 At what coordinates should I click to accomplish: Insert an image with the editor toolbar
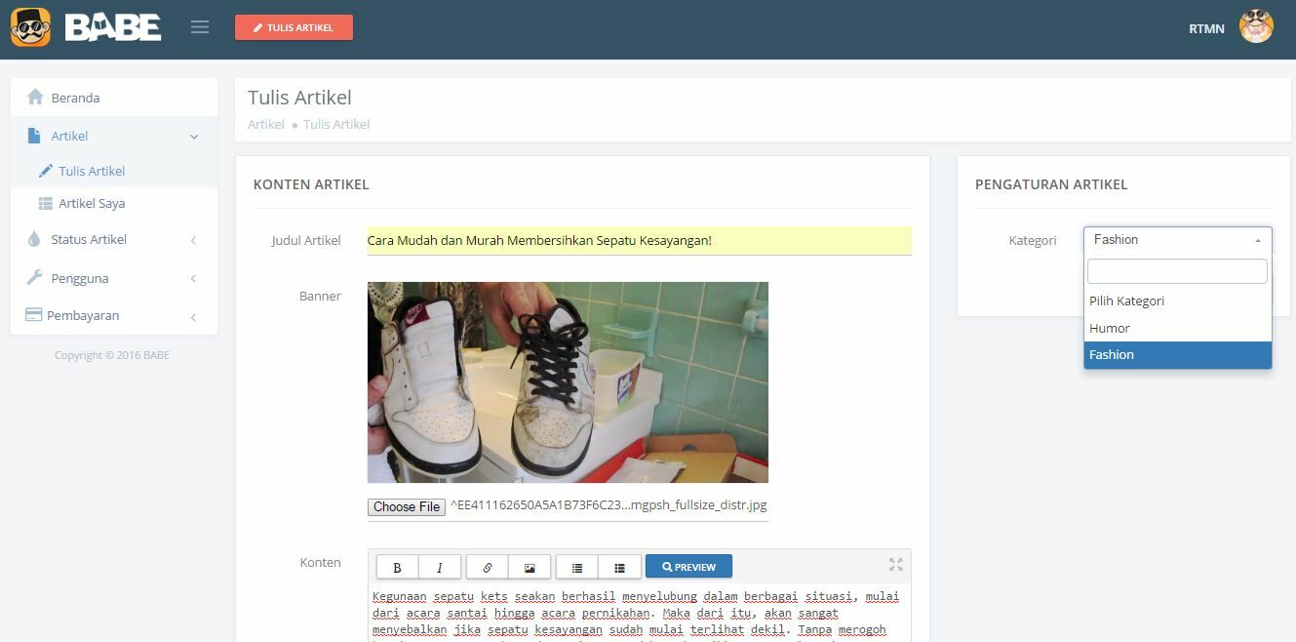click(530, 567)
